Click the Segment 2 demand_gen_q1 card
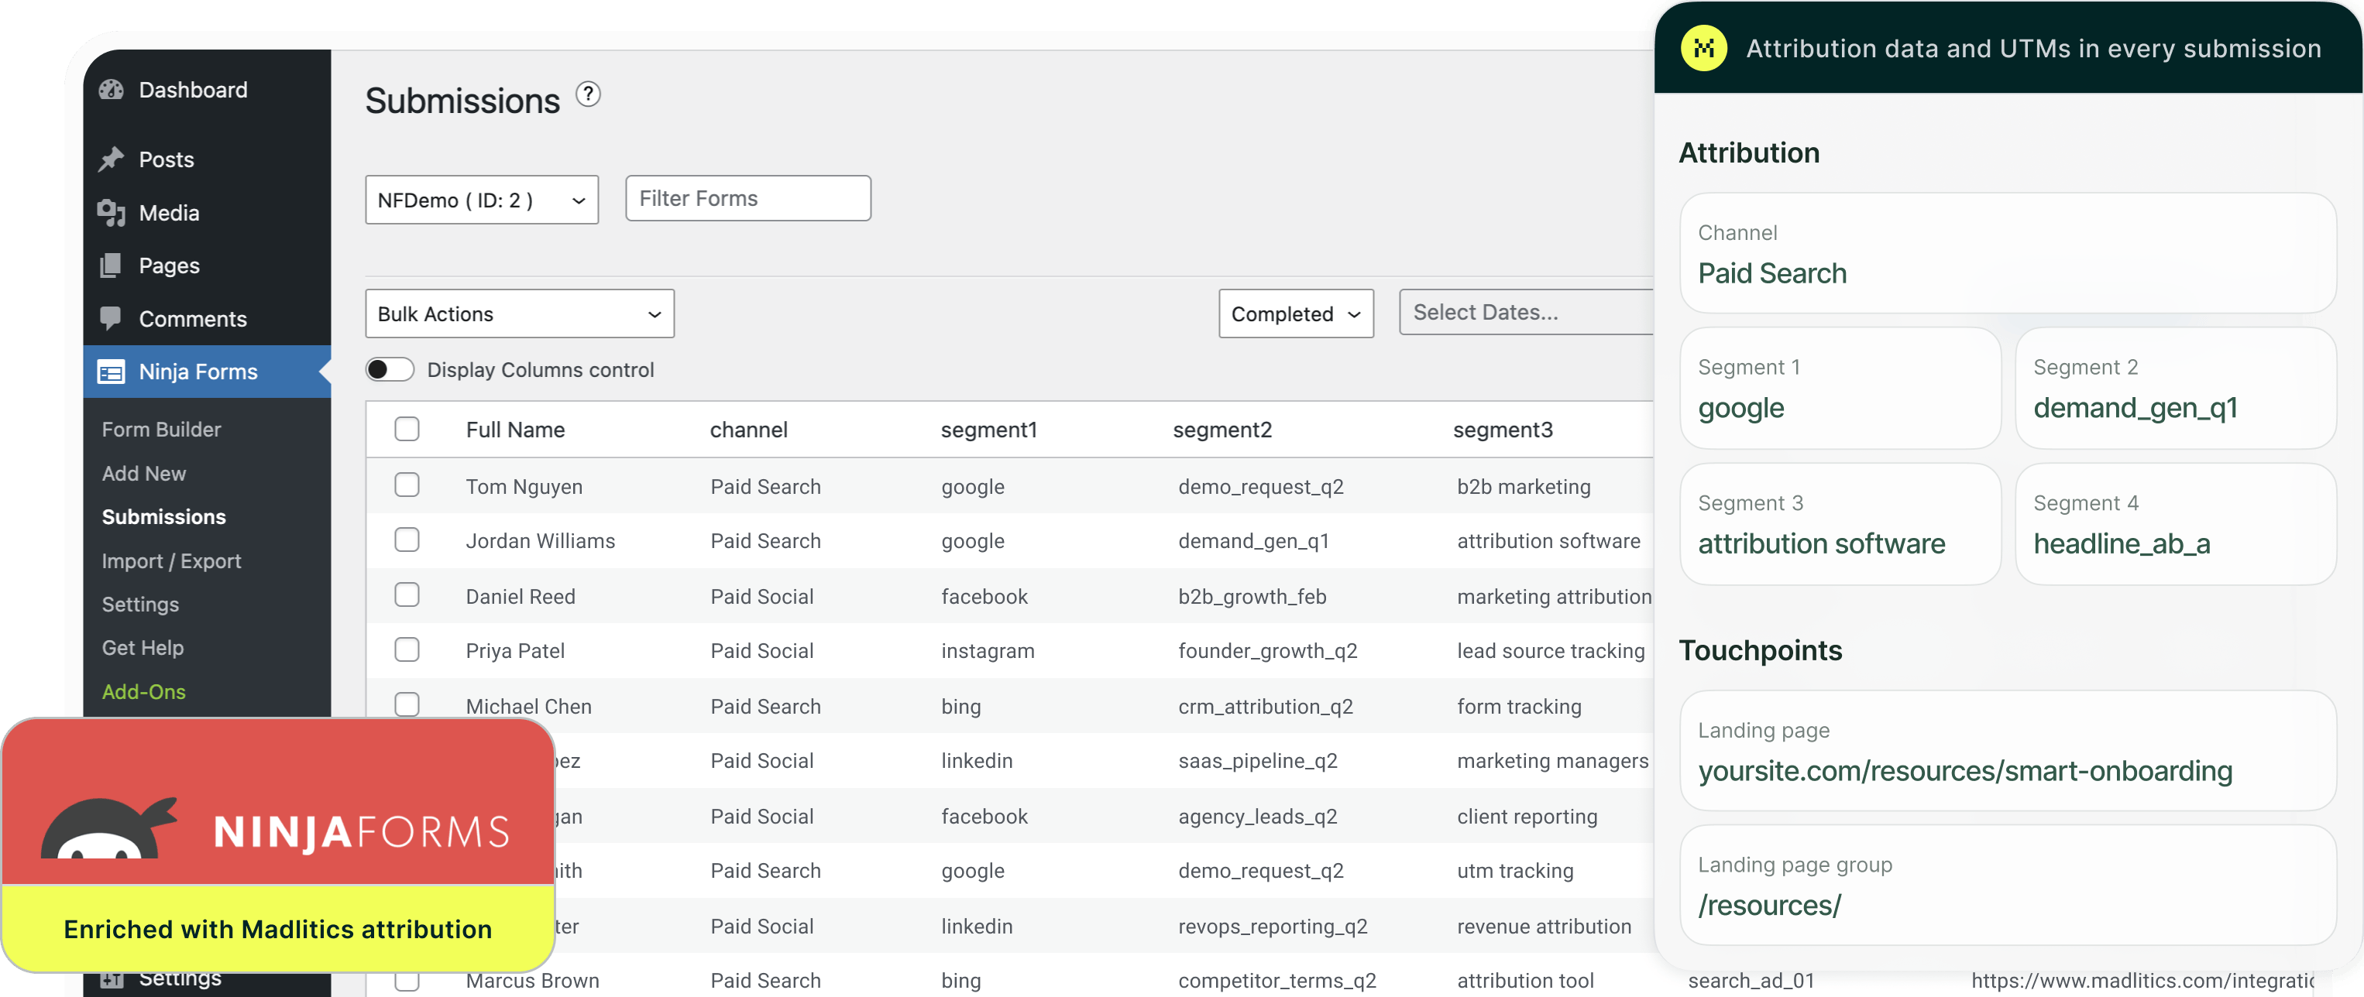Screen dimensions: 2364x997 2176,388
